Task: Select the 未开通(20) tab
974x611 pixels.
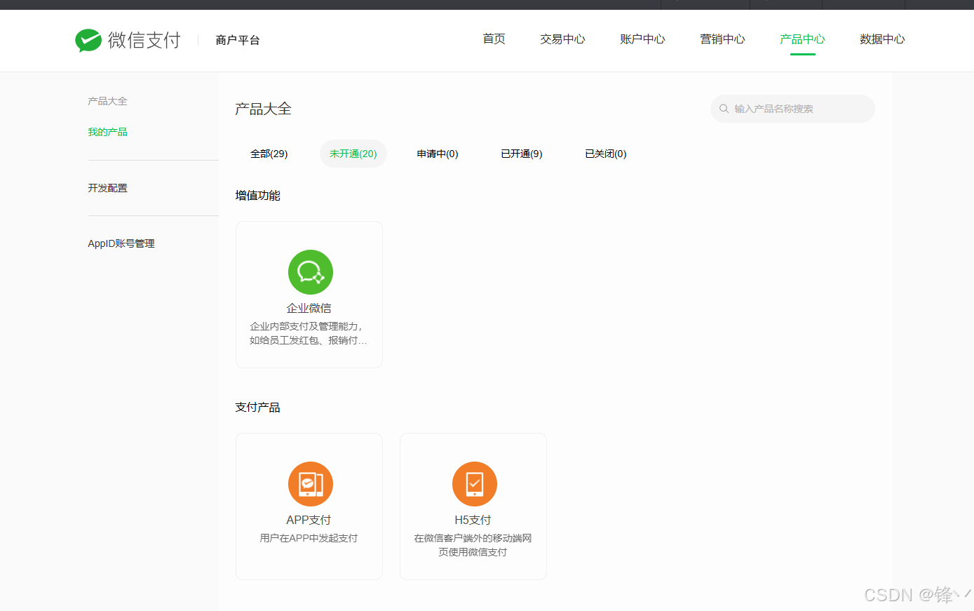Action: point(353,154)
